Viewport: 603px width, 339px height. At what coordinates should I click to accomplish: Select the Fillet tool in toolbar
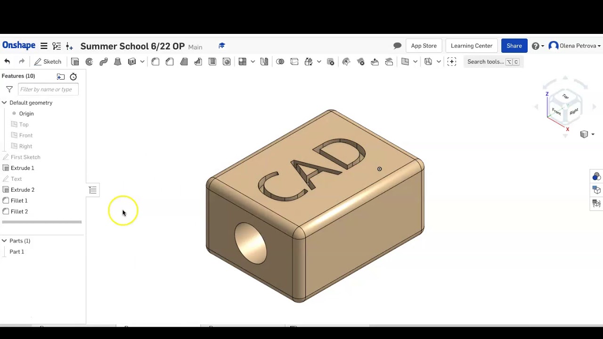(155, 62)
